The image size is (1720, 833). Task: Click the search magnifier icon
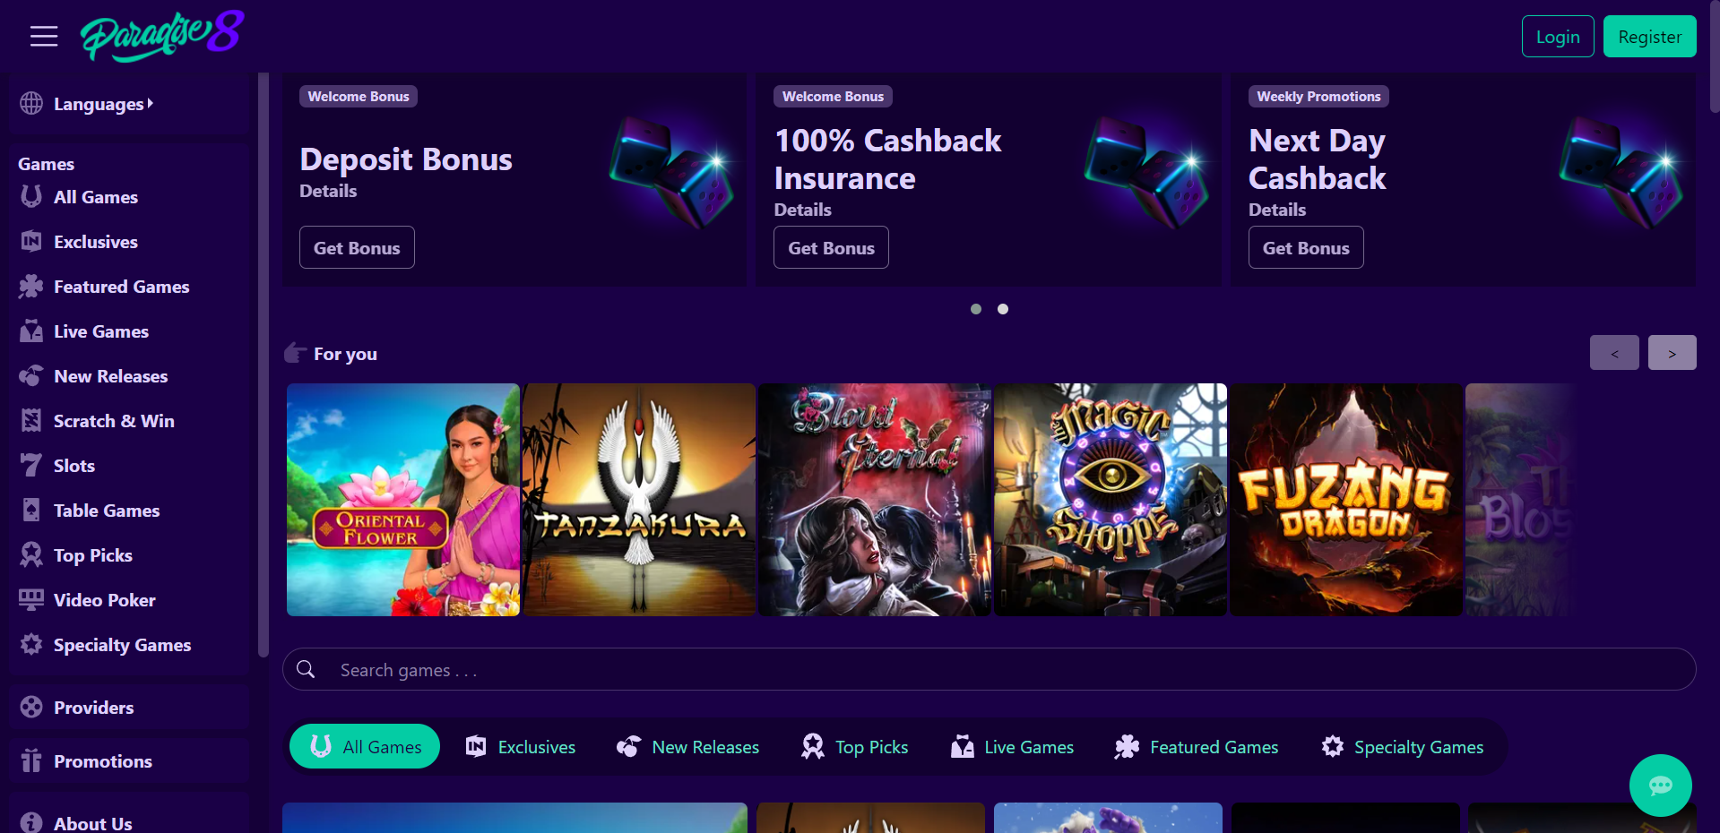pyautogui.click(x=306, y=670)
